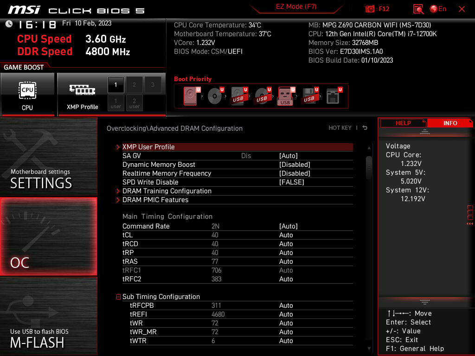Open the OC overclocking section

tap(48, 237)
